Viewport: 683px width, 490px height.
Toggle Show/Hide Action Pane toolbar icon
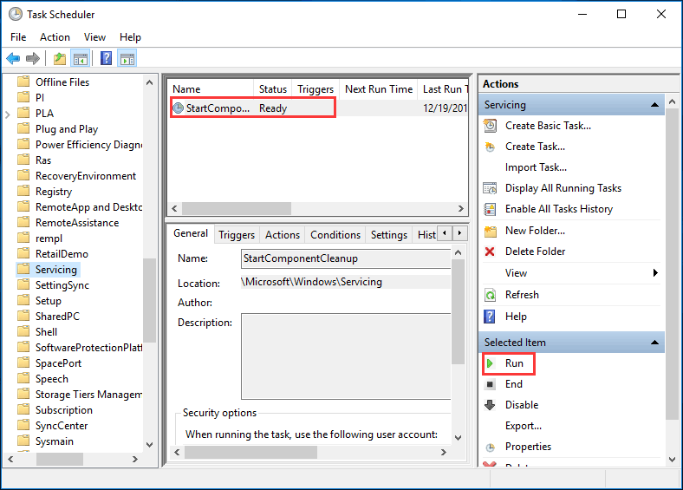click(127, 58)
